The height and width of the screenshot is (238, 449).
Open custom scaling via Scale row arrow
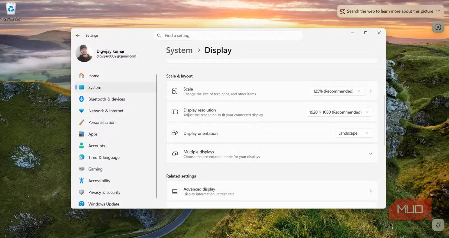[x=371, y=91]
